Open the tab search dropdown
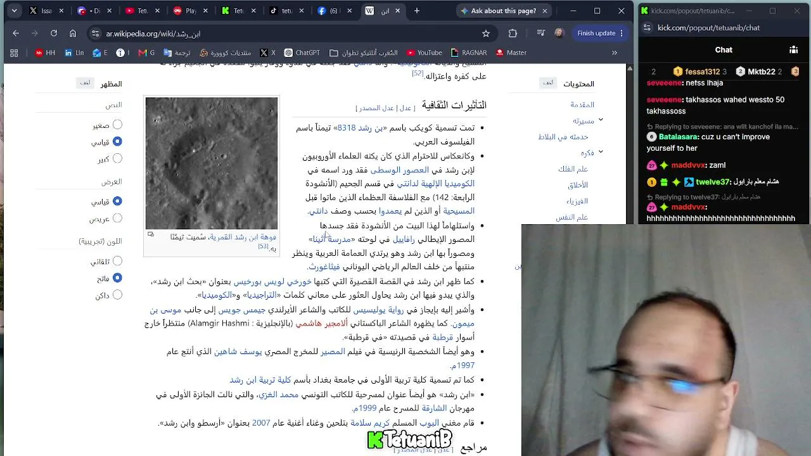 tap(14, 11)
